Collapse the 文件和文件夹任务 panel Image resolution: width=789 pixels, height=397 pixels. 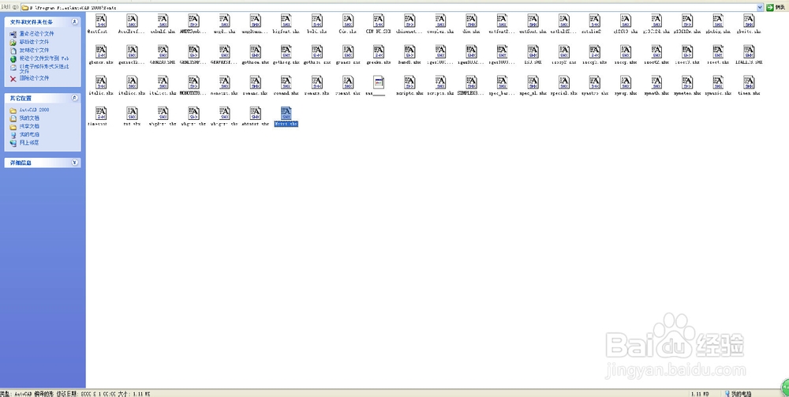75,22
